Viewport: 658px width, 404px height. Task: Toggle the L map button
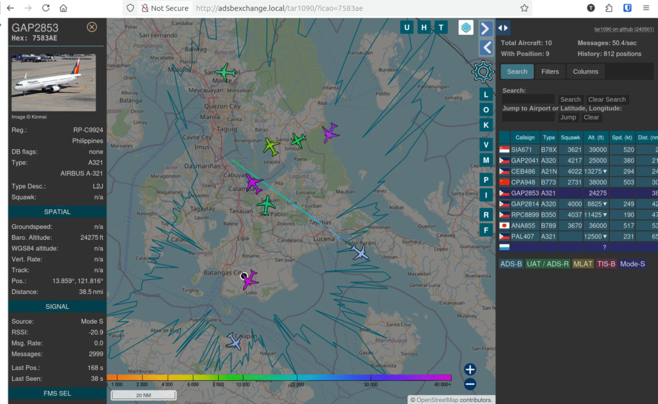click(486, 95)
